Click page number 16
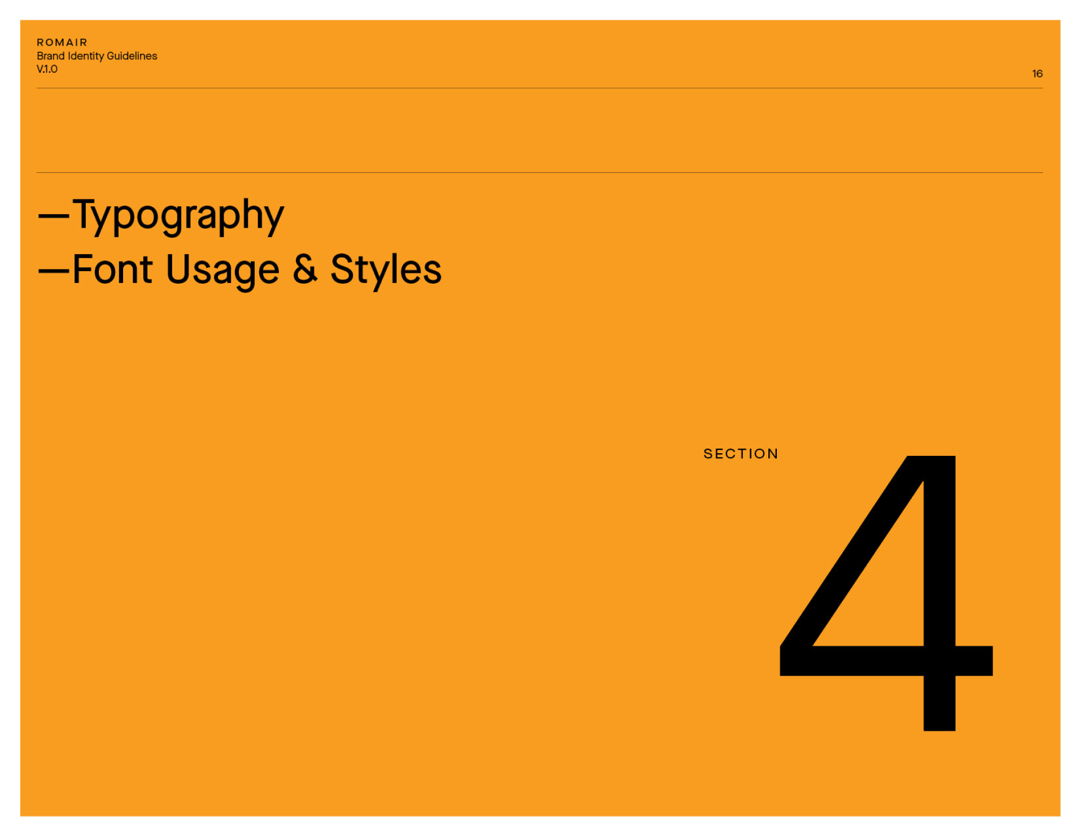The height and width of the screenshot is (835, 1080). coord(1037,73)
